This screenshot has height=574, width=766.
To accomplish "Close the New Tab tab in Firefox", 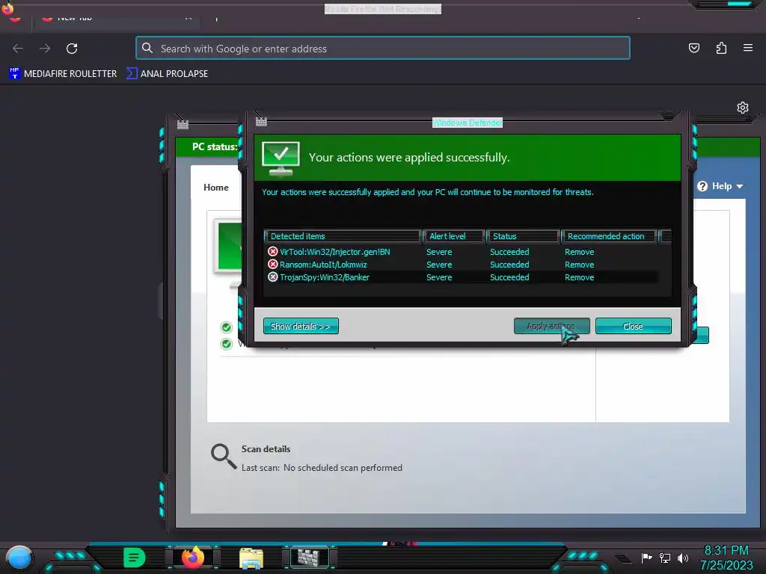I will tap(188, 19).
